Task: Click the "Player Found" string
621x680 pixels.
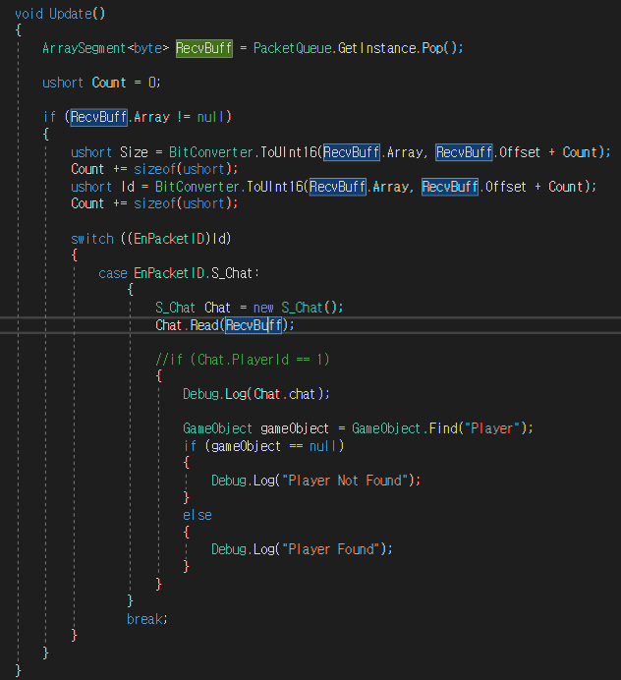Action: 331,549
